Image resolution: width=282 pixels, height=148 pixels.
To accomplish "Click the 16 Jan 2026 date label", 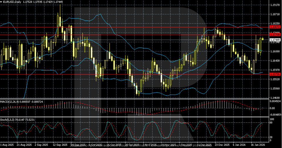I will point(258,145).
